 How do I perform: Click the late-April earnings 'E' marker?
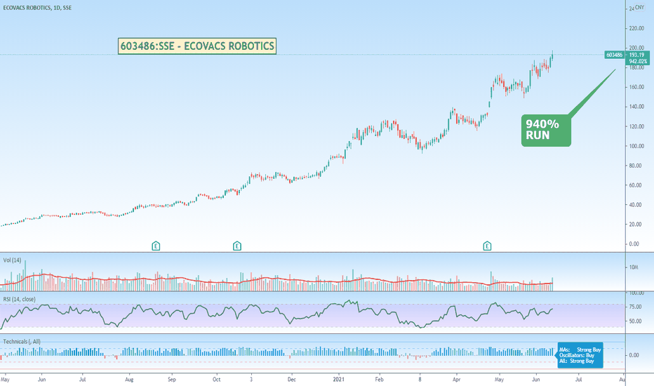(x=487, y=246)
